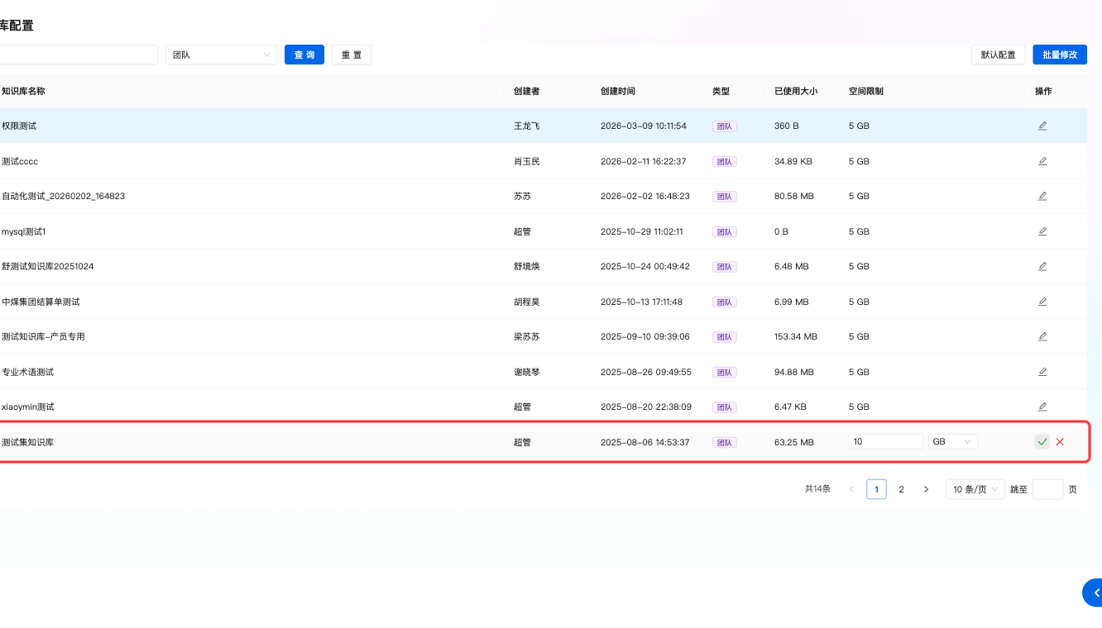Viewport: 1102px width, 628px height.
Task: Click the space limit input showing 10
Action: pos(885,442)
